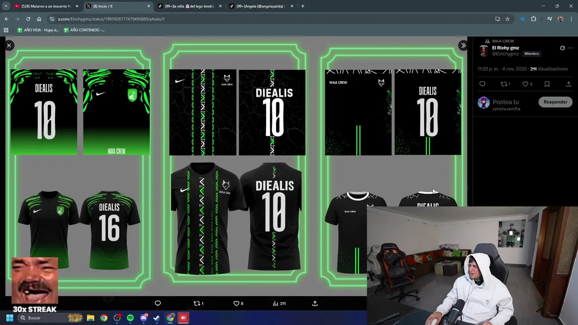Click the address bar URL

pyautogui.click(x=111, y=19)
